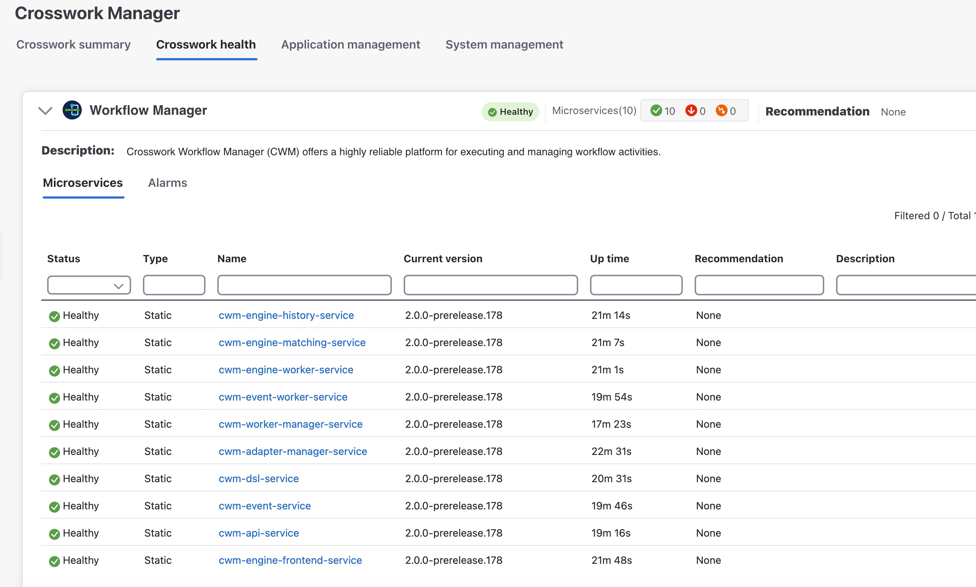Click the red degraded microservices count icon
Screen dimensions: 976x587
[691, 110]
